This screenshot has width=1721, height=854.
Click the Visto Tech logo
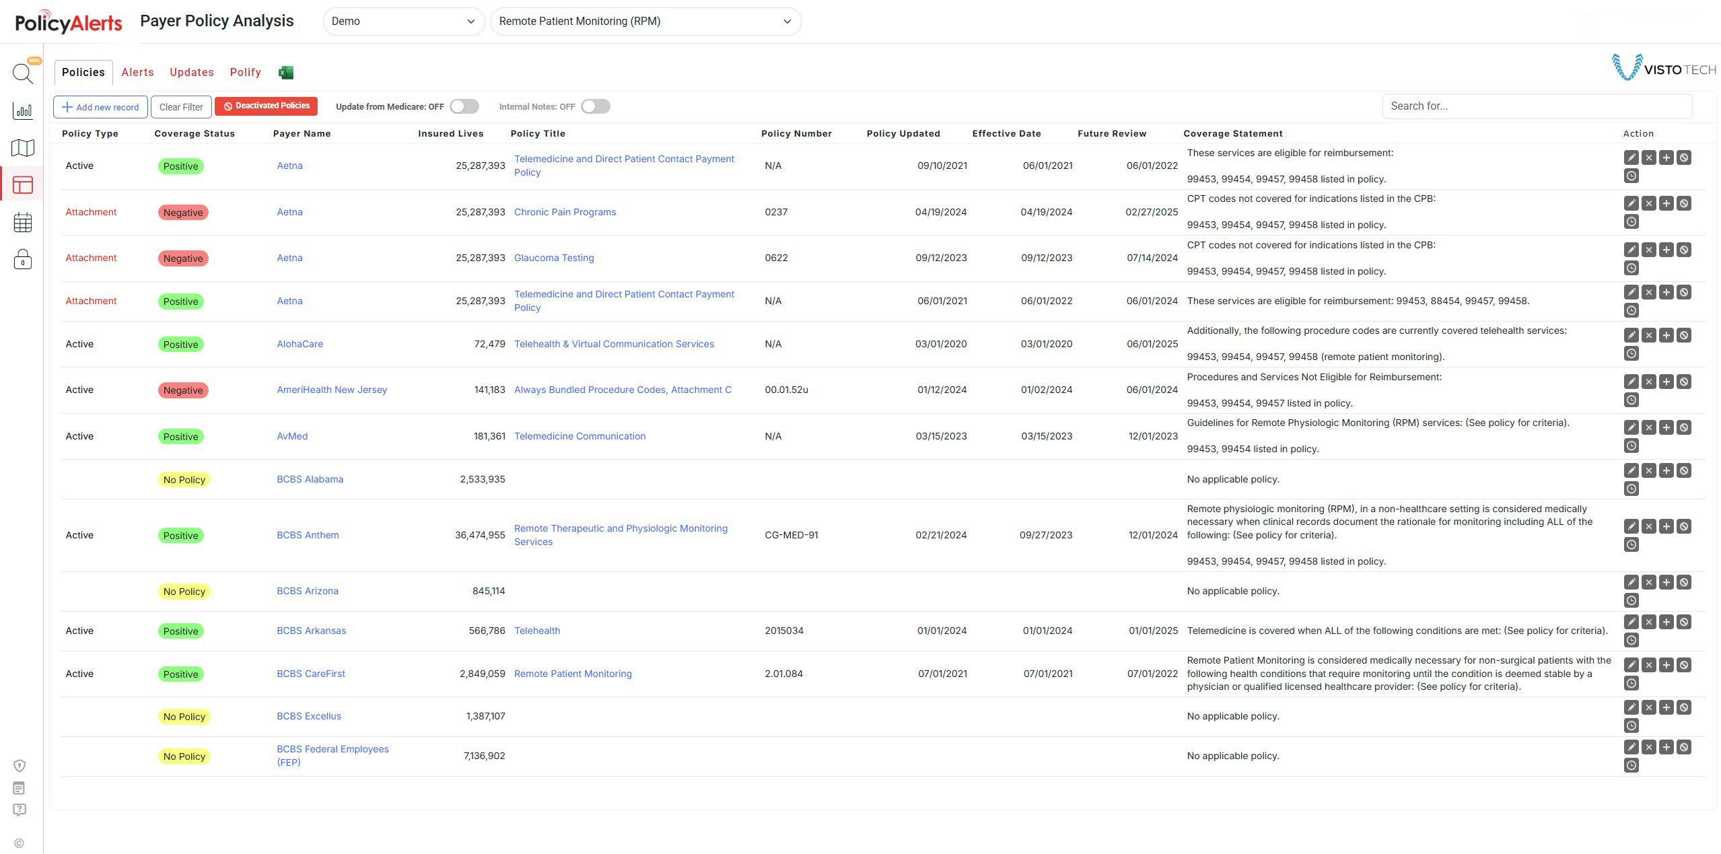pos(1663,68)
